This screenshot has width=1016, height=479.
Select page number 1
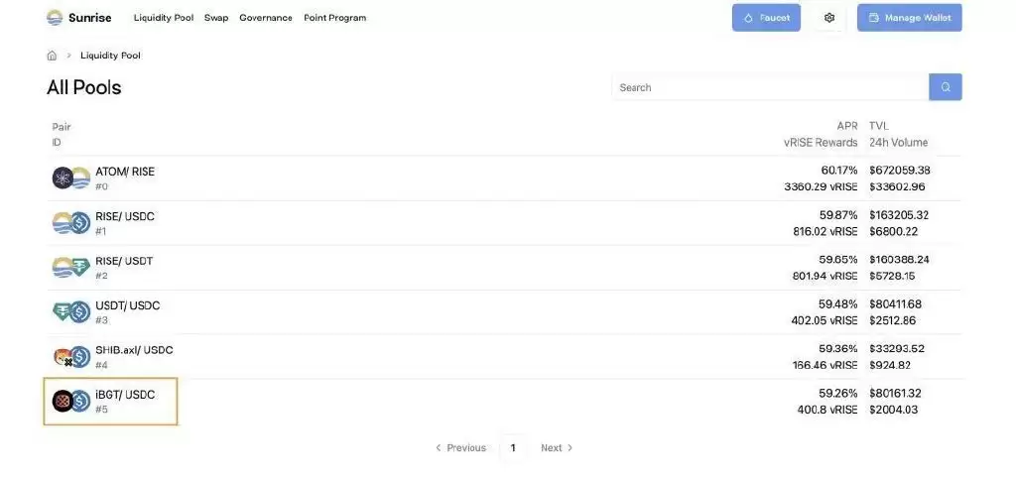pyautogui.click(x=513, y=448)
